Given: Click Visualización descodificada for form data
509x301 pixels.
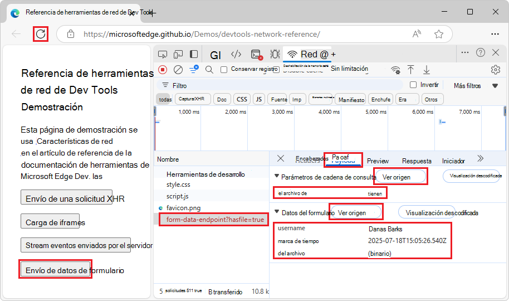Looking at the screenshot, I should [x=427, y=212].
